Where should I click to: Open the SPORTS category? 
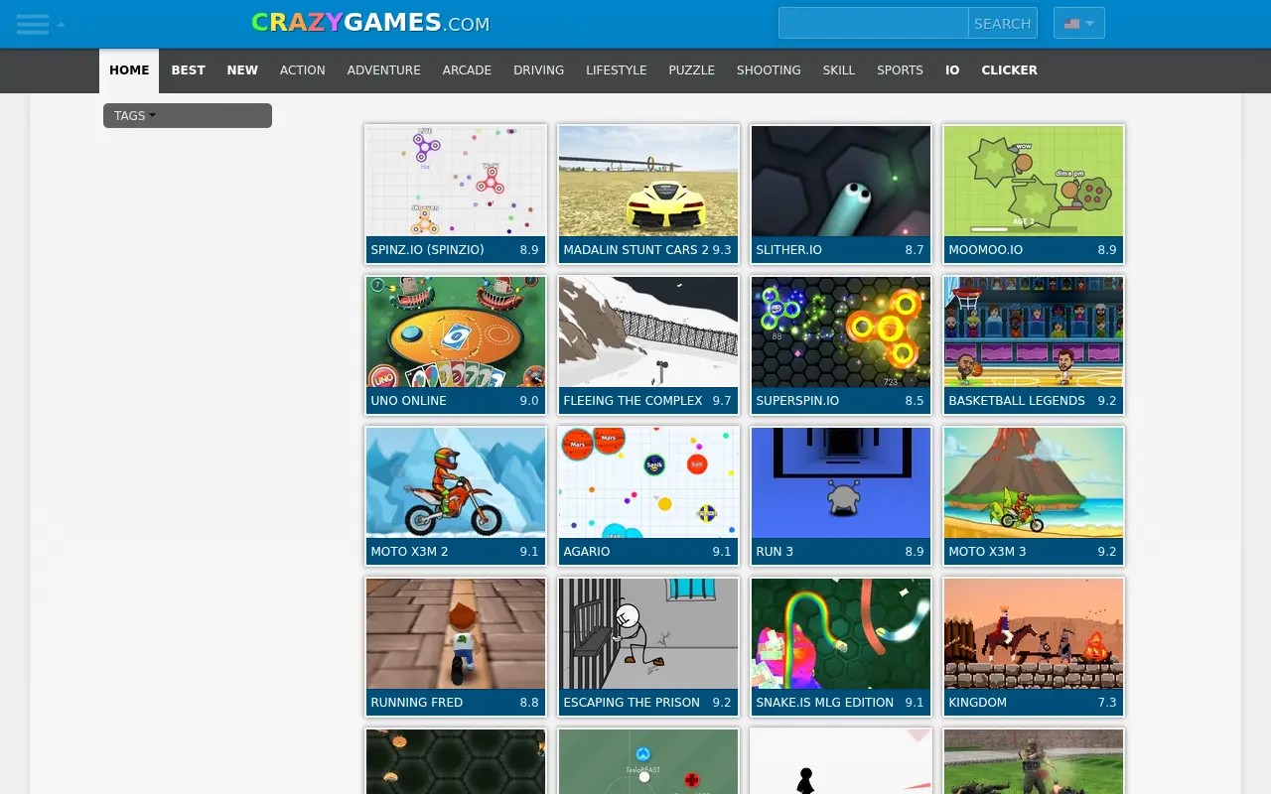coord(900,70)
